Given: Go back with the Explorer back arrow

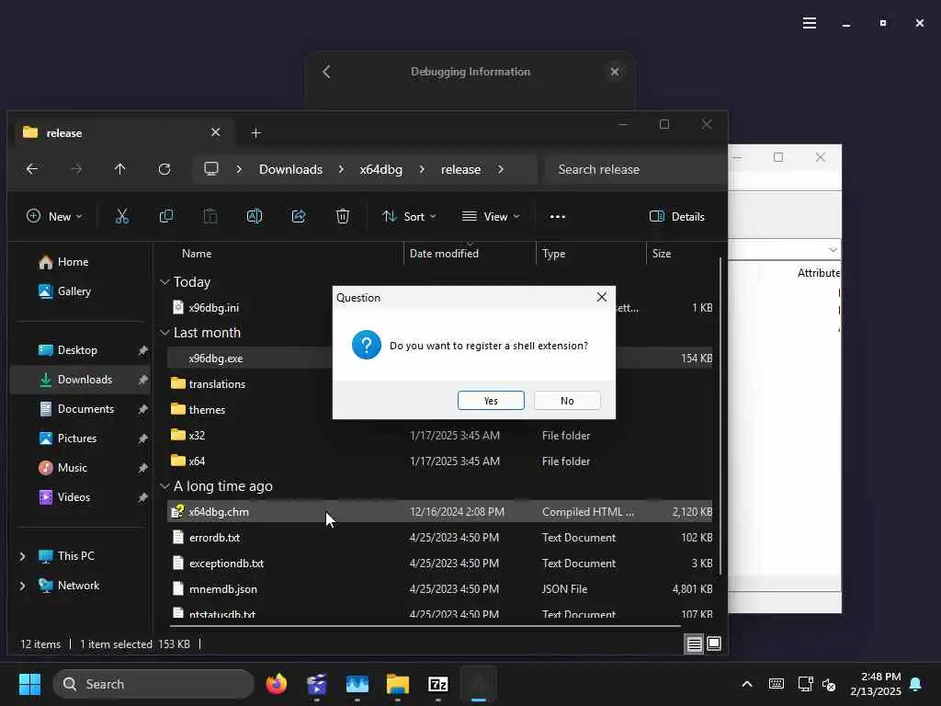Looking at the screenshot, I should pyautogui.click(x=32, y=169).
